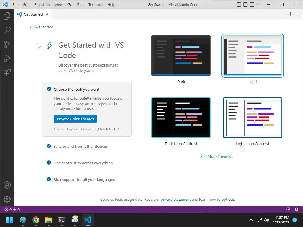Screen dimensions: 303x227
Task: Open the Selection menu
Action: click(42, 4)
